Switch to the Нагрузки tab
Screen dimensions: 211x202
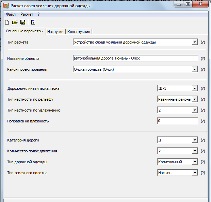tap(55, 32)
